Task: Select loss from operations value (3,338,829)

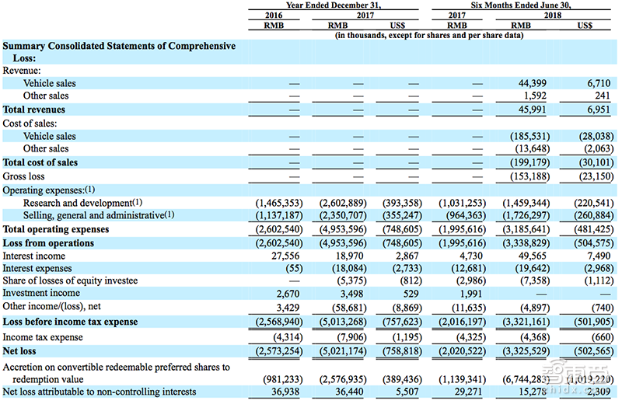Action: (x=526, y=243)
